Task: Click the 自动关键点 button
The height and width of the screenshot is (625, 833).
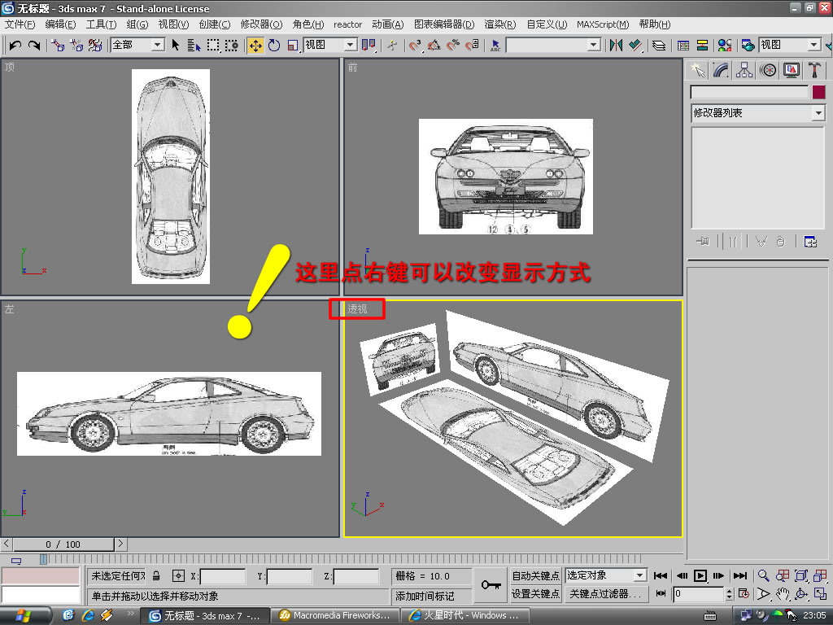Action: click(x=535, y=575)
